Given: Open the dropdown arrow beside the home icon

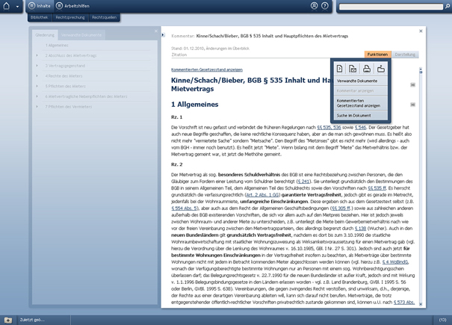Looking at the screenshot, I should pyautogui.click(x=17, y=7).
